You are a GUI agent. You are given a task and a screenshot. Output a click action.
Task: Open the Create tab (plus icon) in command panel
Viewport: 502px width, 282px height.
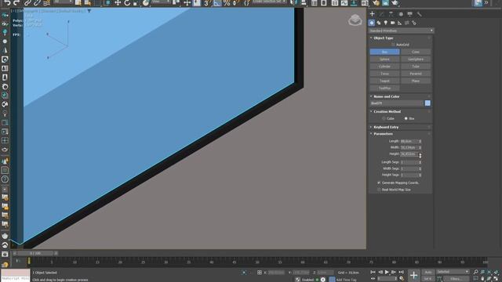[x=372, y=14]
